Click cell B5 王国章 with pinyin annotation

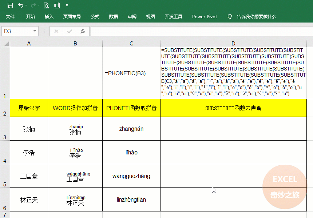coord(75,176)
